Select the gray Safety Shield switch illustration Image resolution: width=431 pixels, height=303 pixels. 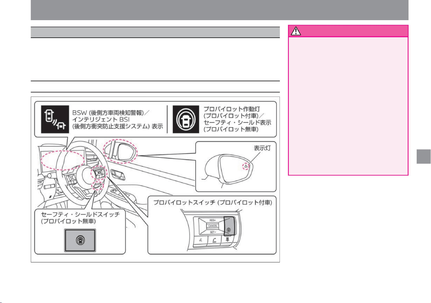80,240
